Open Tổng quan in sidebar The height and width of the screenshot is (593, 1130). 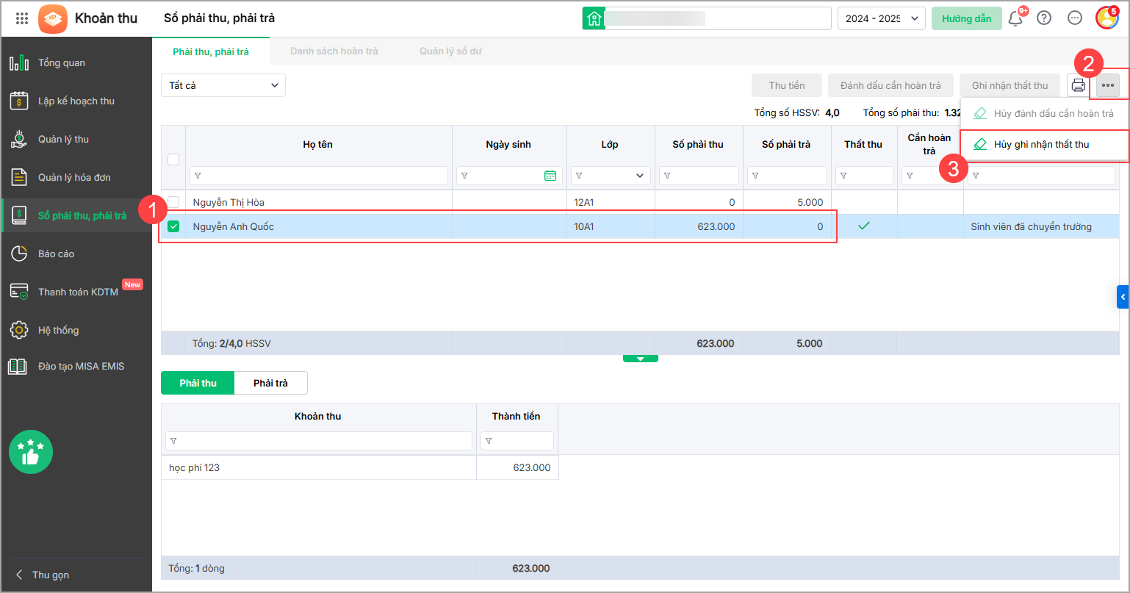pos(76,63)
